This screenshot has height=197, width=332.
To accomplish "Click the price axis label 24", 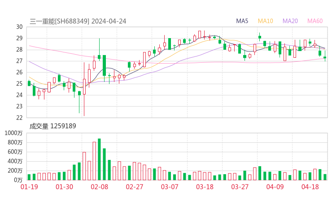I will [x=19, y=95].
